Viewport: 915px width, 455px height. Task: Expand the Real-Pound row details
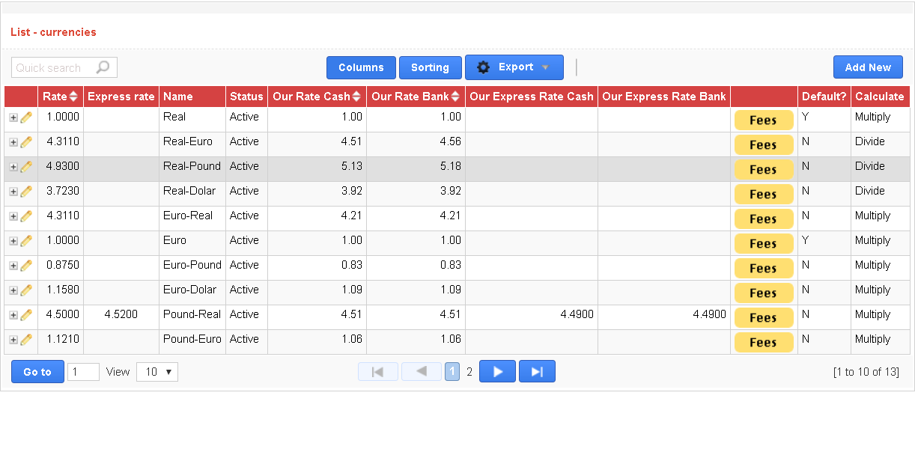(x=13, y=167)
